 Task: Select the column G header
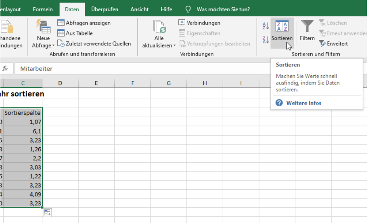pyautogui.click(x=169, y=83)
